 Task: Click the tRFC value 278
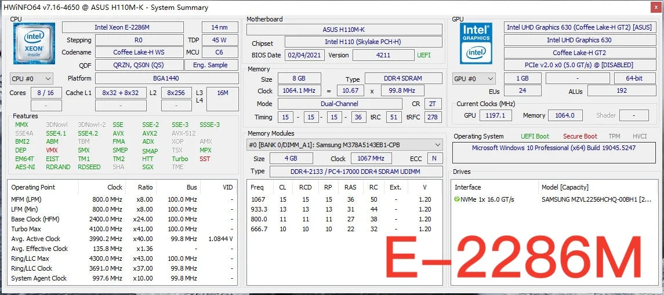[x=433, y=117]
